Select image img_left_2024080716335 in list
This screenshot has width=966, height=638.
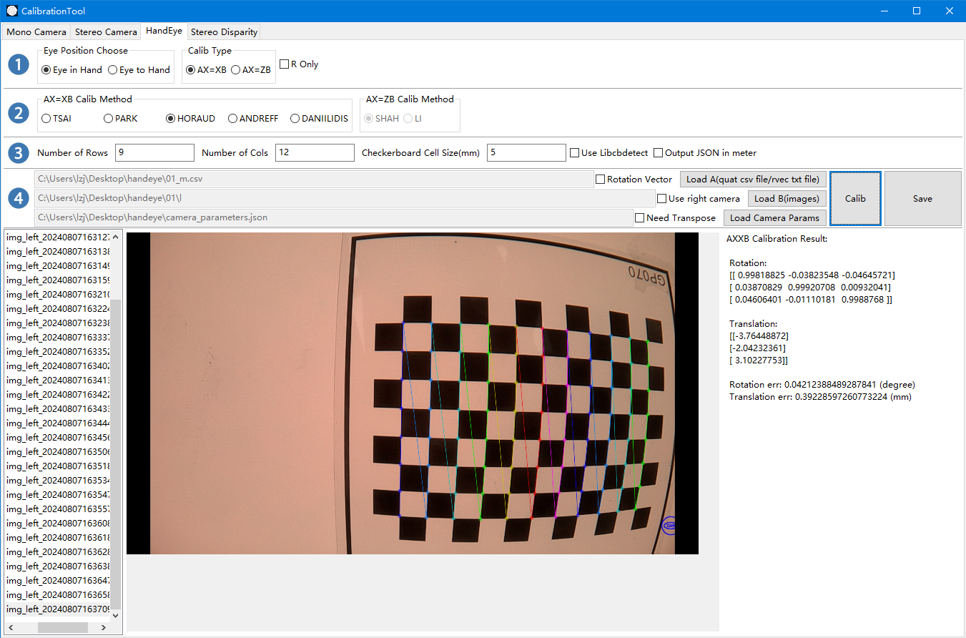[x=57, y=352]
